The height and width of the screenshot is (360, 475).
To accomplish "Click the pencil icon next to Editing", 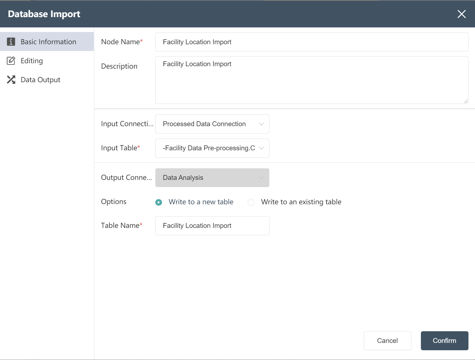I will click(11, 61).
